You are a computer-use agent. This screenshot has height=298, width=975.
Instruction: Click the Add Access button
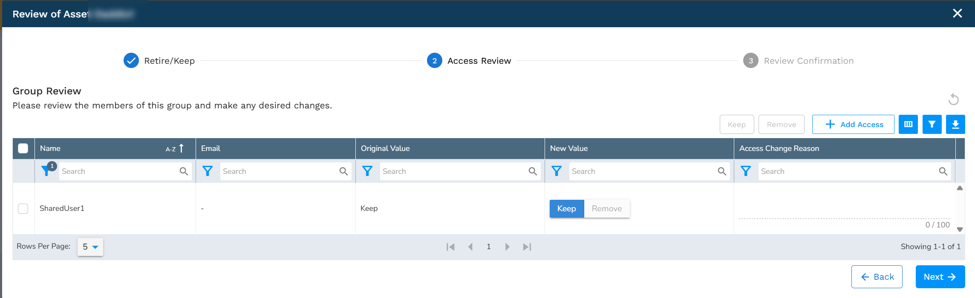pyautogui.click(x=853, y=125)
